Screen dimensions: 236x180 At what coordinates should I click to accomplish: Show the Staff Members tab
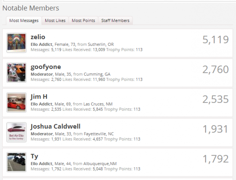point(115,20)
